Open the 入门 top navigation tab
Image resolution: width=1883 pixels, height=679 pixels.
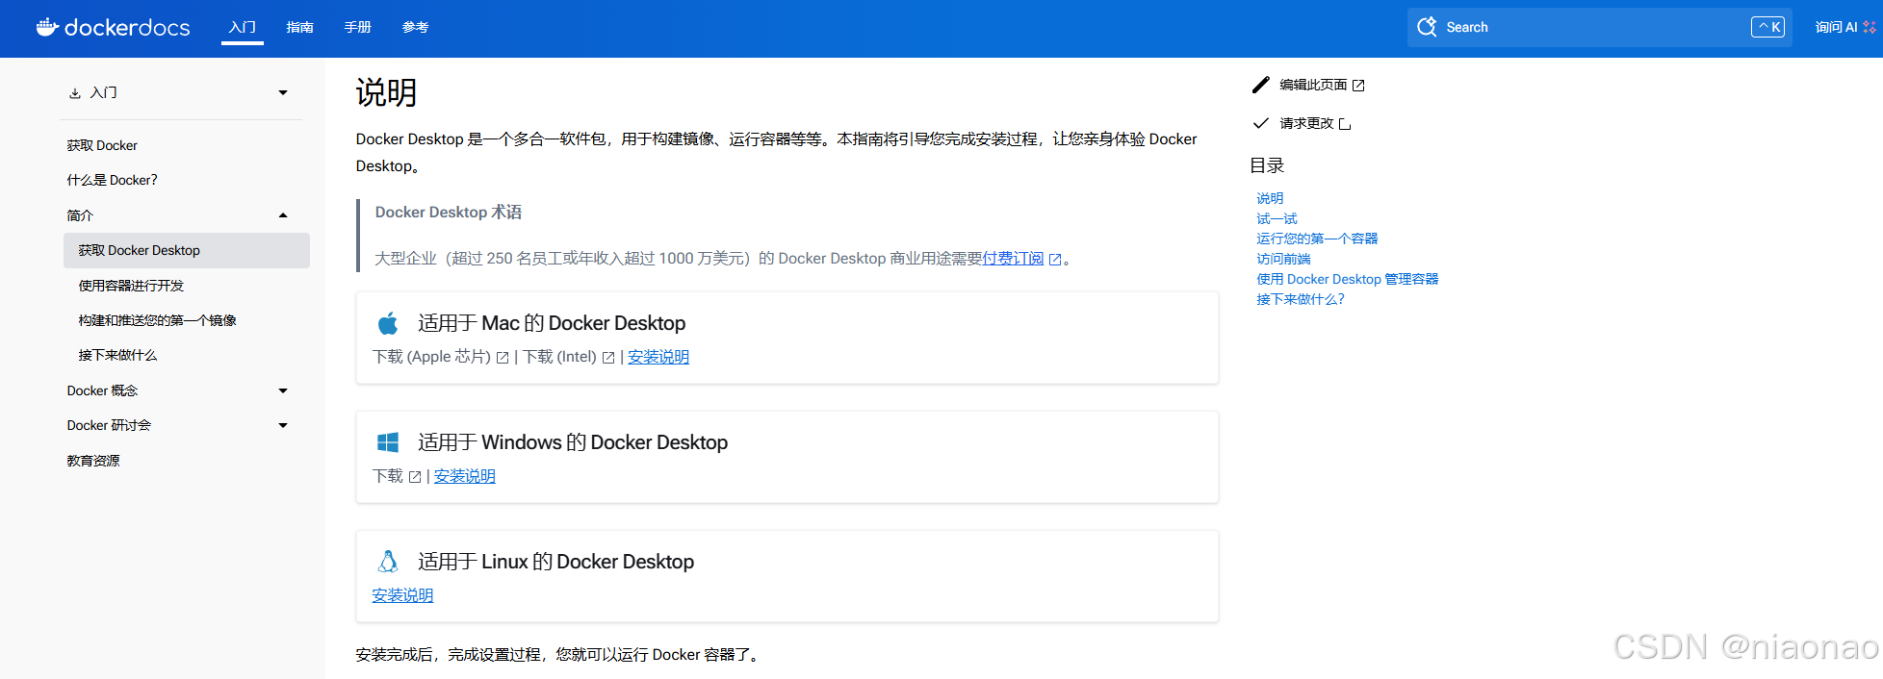point(243,27)
